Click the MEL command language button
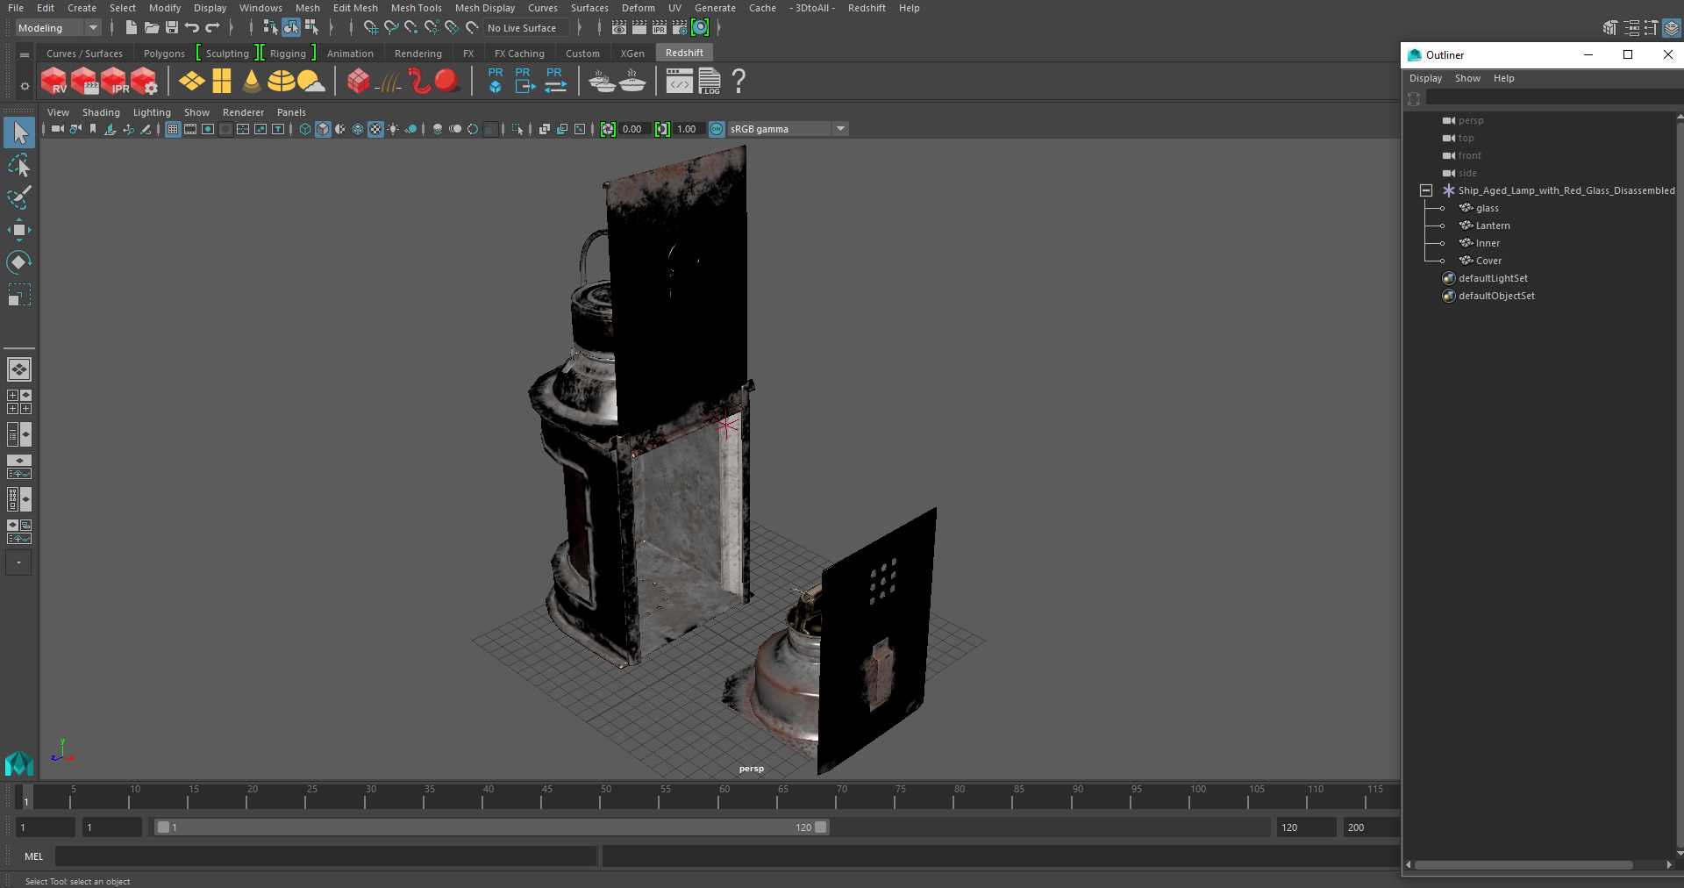This screenshot has width=1684, height=888. pyautogui.click(x=33, y=856)
